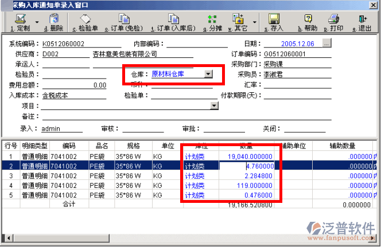Open the 项目 project dropdown arrow

pyautogui.click(x=215, y=106)
